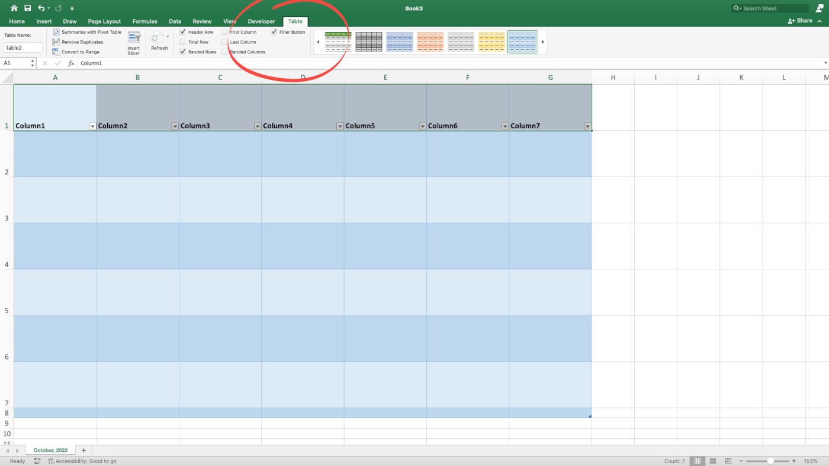Switch to the Formulas ribbon tab
The height and width of the screenshot is (466, 829).
144,21
